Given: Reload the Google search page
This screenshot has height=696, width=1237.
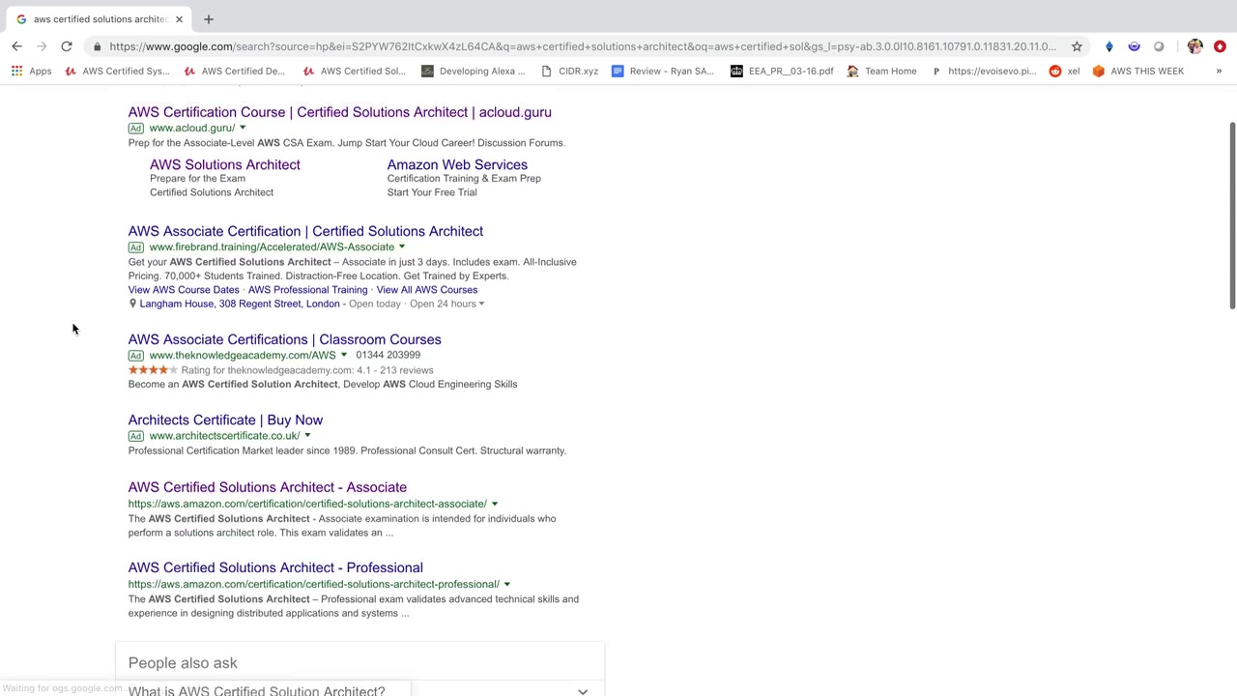Looking at the screenshot, I should click(x=67, y=46).
